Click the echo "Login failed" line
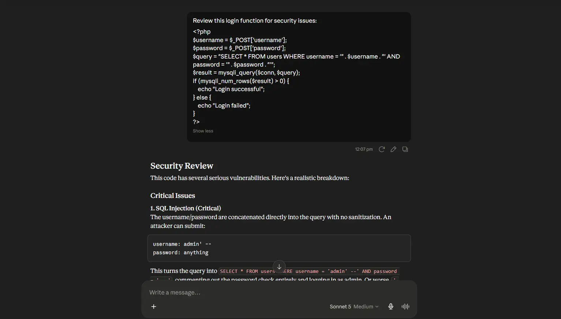The image size is (561, 319). point(224,105)
